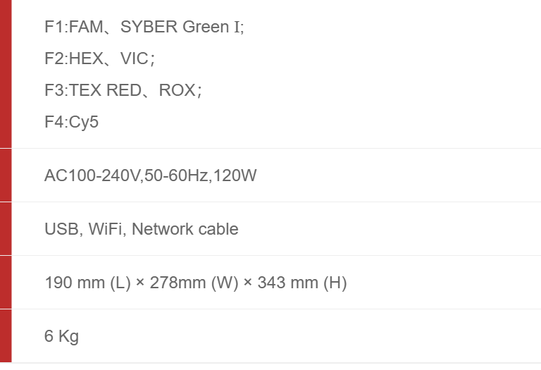Click the red cell beside the 6 Kg row
The height and width of the screenshot is (370, 541).
point(6,335)
